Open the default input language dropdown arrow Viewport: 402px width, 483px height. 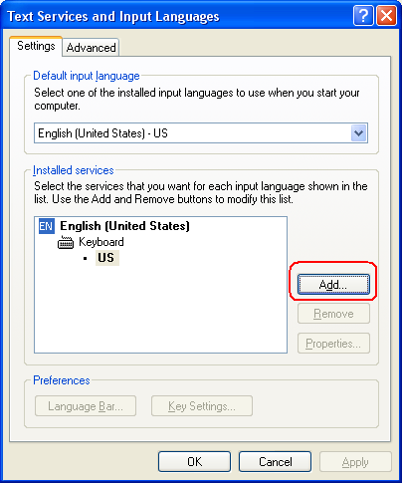(x=358, y=133)
